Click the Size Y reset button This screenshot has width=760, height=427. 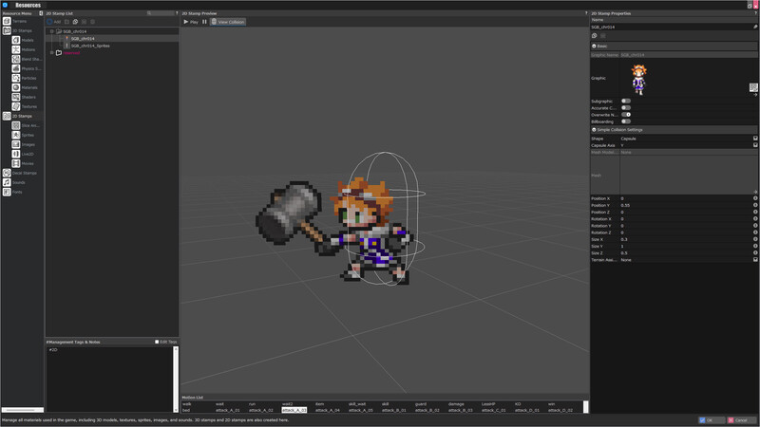(755, 246)
